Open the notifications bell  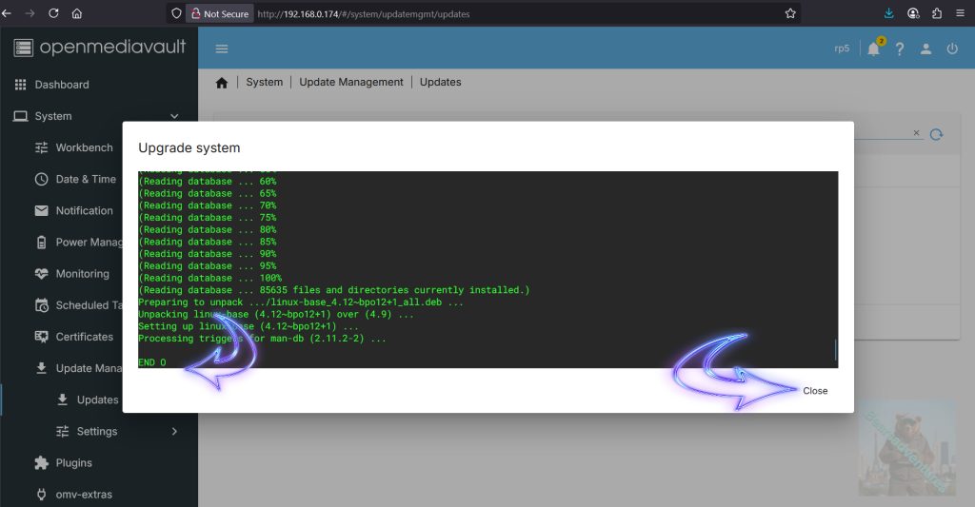[x=873, y=49]
